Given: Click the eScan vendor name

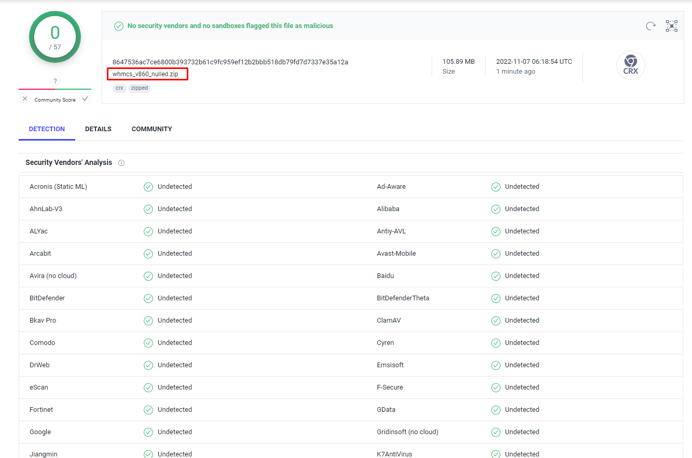Looking at the screenshot, I should (39, 387).
